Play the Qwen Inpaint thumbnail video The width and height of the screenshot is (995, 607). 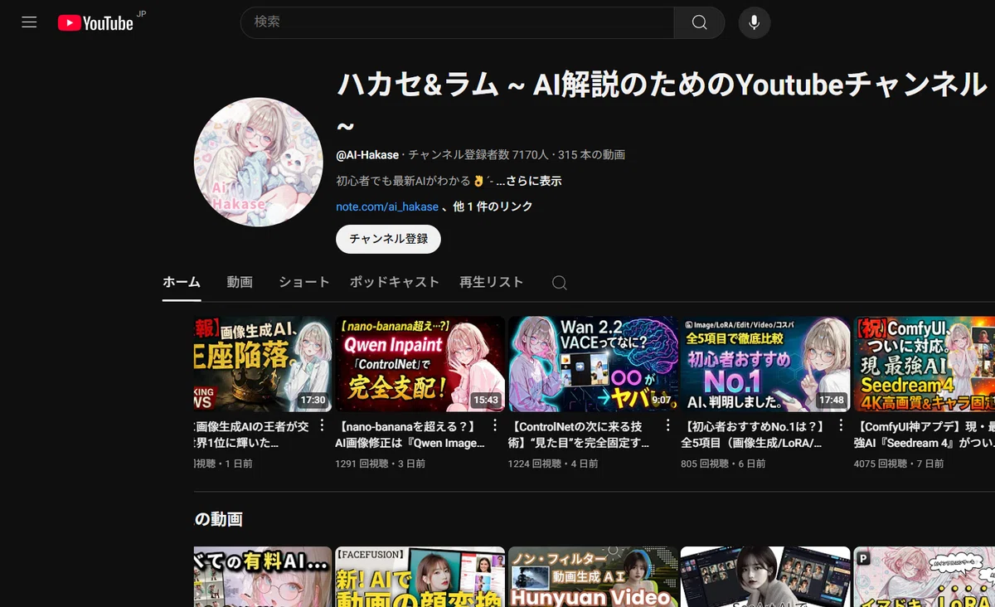click(420, 364)
